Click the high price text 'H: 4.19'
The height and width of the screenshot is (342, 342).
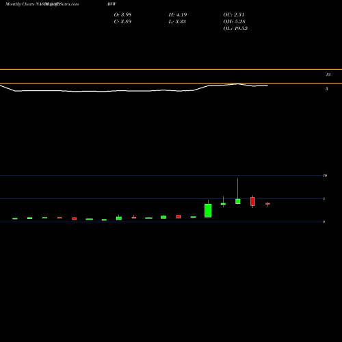click(x=178, y=15)
